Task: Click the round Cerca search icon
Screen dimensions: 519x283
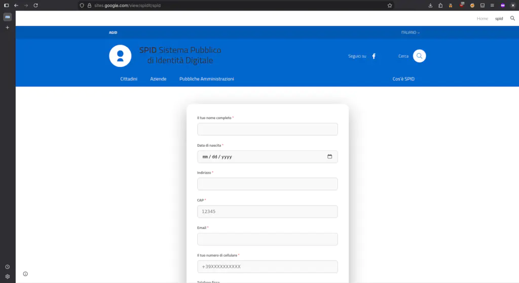Action: (419, 56)
